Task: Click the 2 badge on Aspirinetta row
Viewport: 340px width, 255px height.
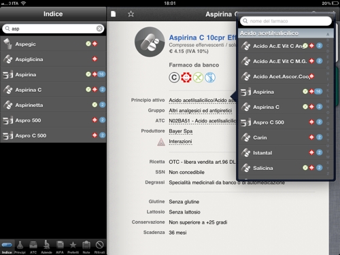Action: pos(102,105)
